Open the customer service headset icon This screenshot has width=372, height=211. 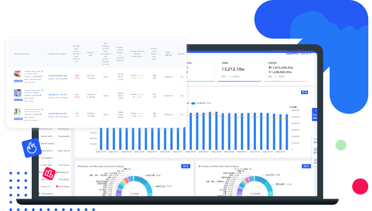coord(316,140)
